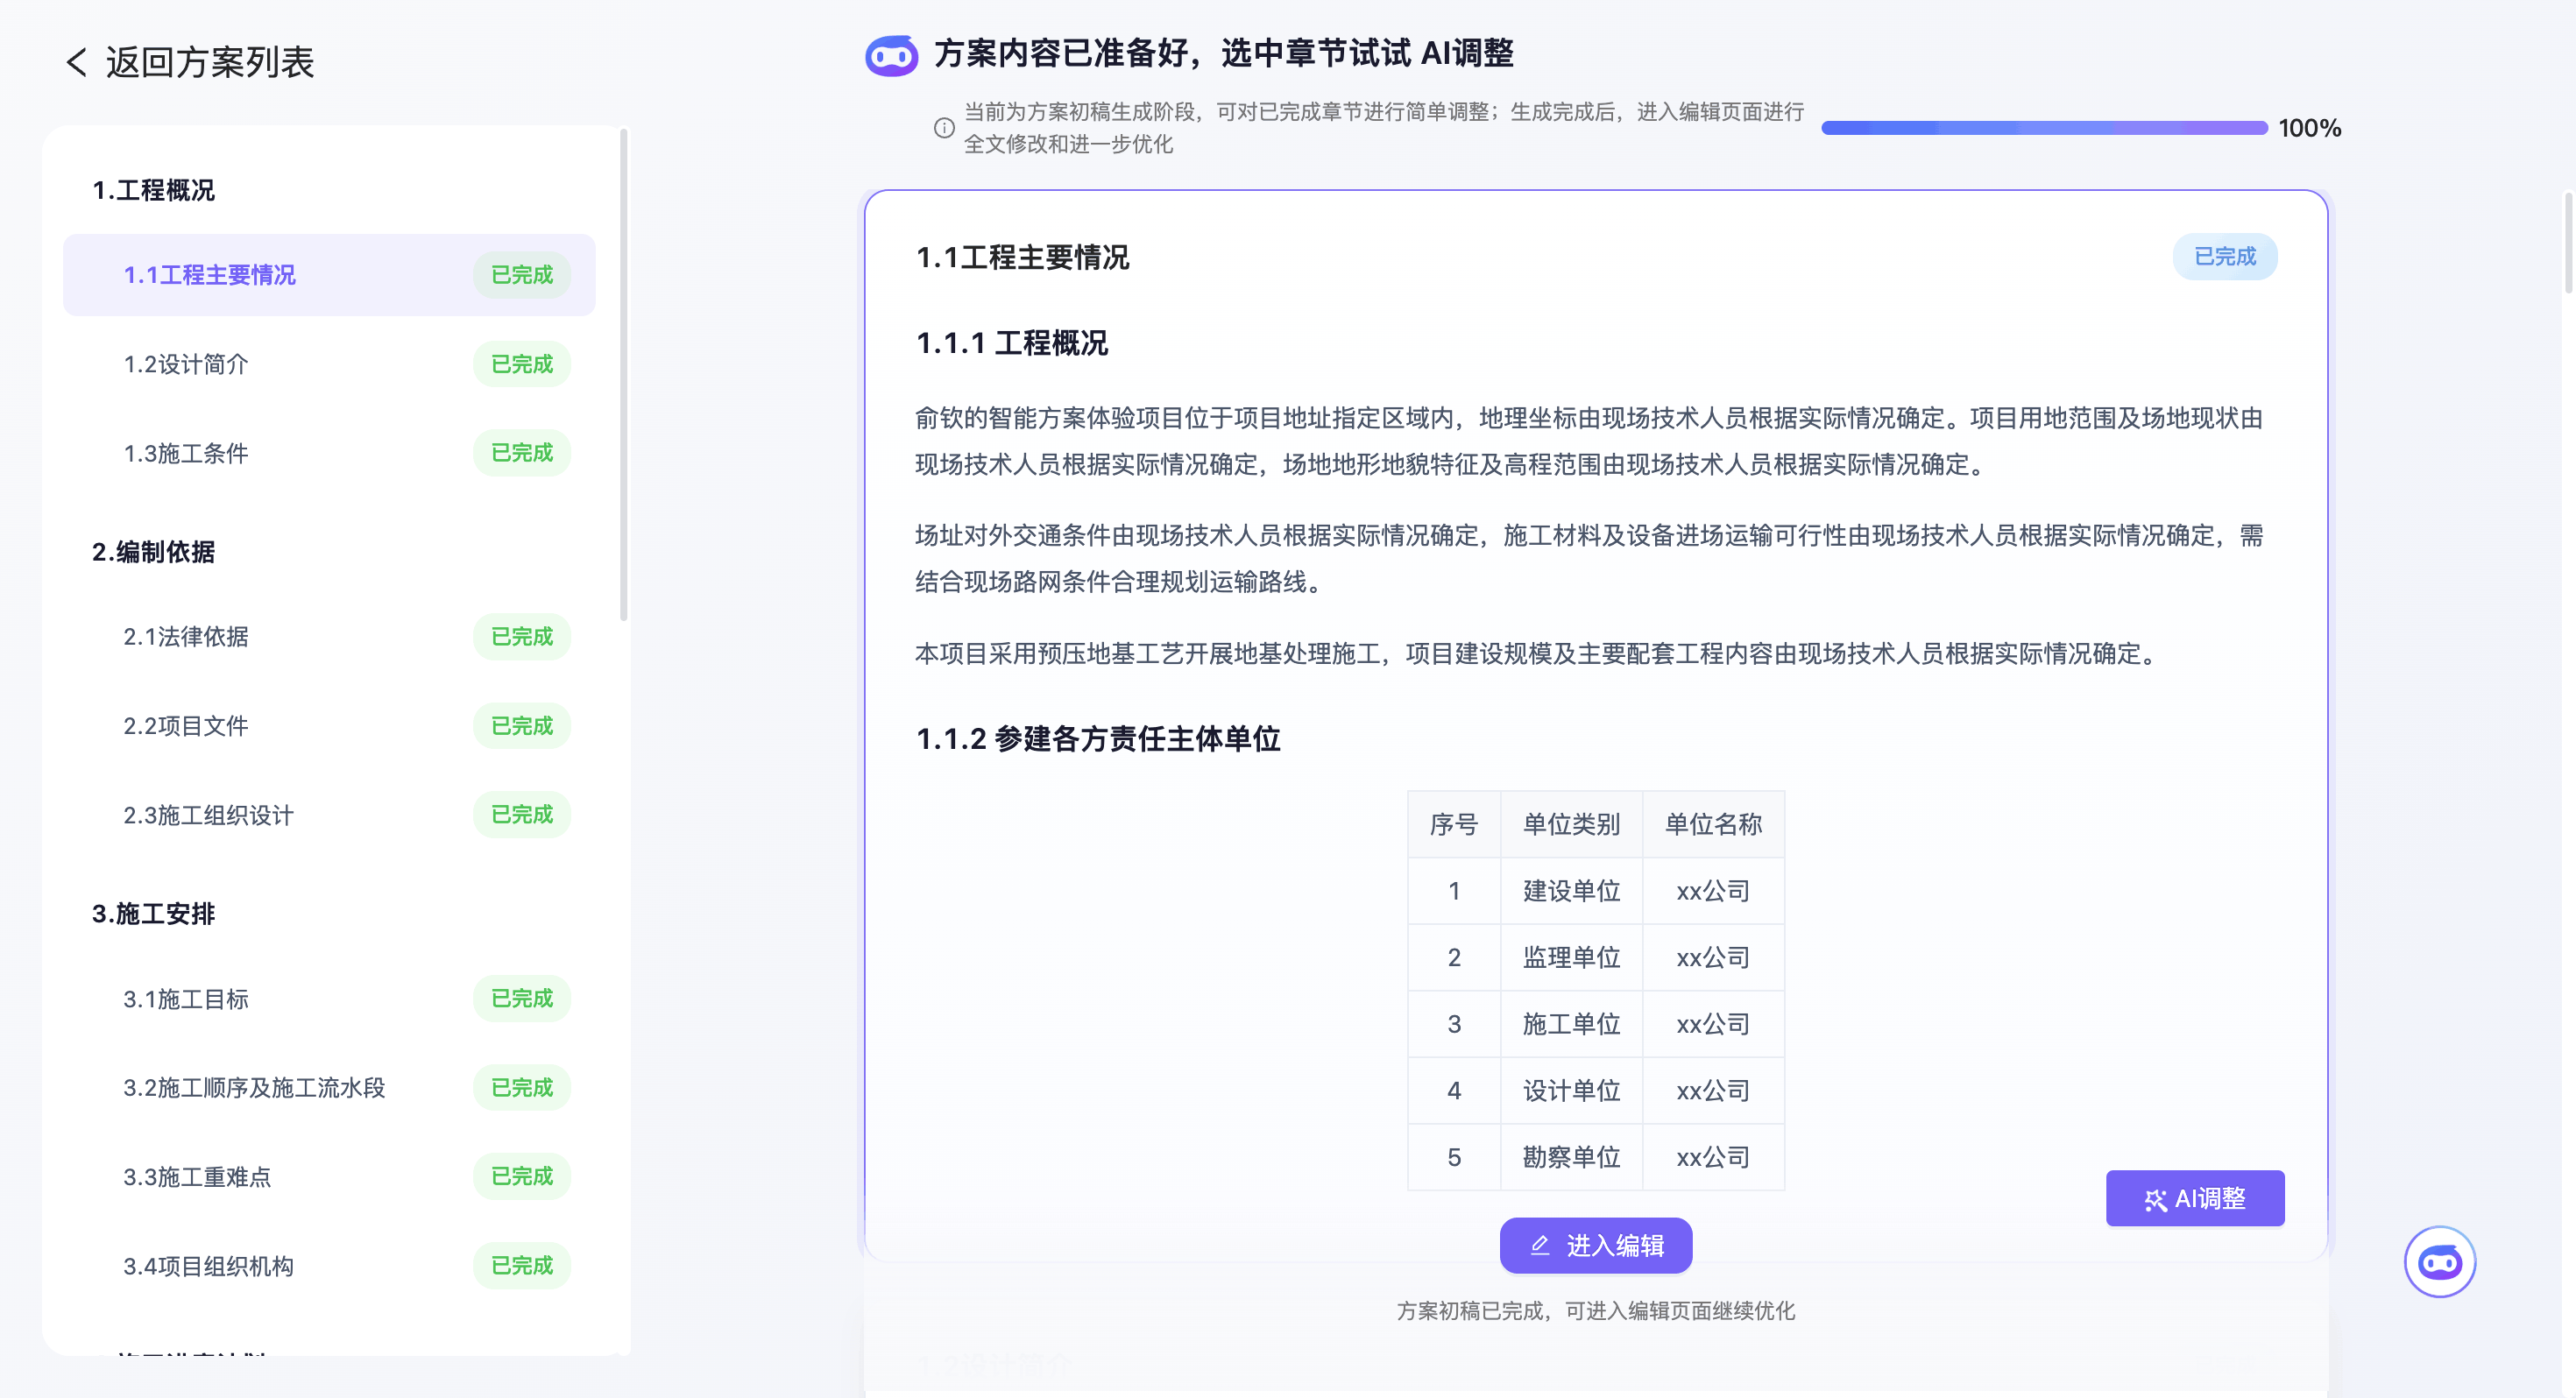Viewport: 2576px width, 1398px height.
Task: Click the AI调整 button
Action: point(2194,1198)
